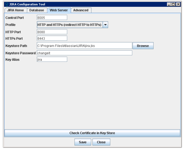This screenshot has height=149, width=185.
Task: Click the HTTP Port label
Action: (x=13, y=32)
